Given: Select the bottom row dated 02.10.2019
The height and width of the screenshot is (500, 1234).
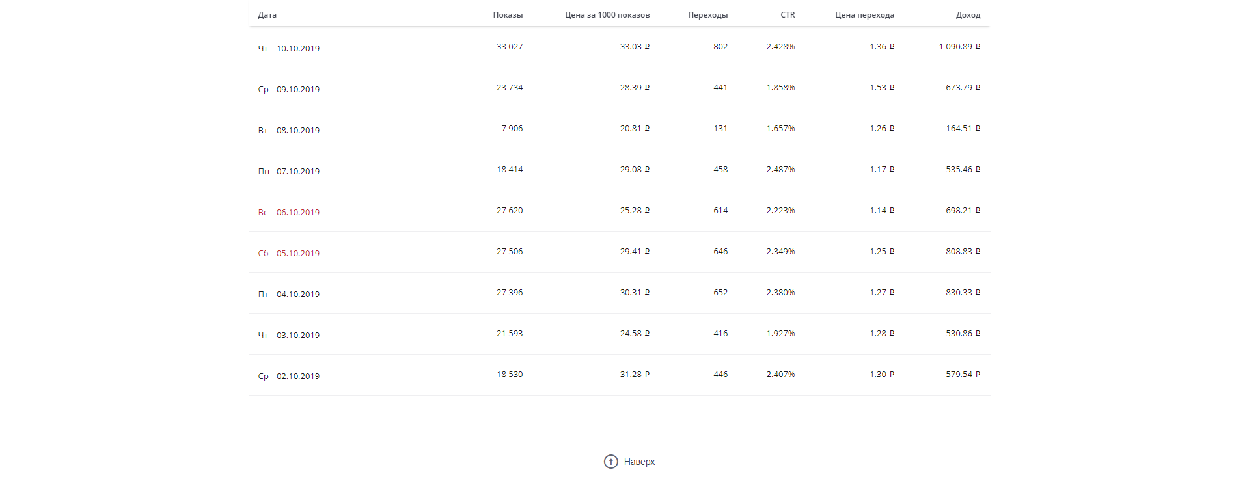Looking at the screenshot, I should (x=298, y=376).
